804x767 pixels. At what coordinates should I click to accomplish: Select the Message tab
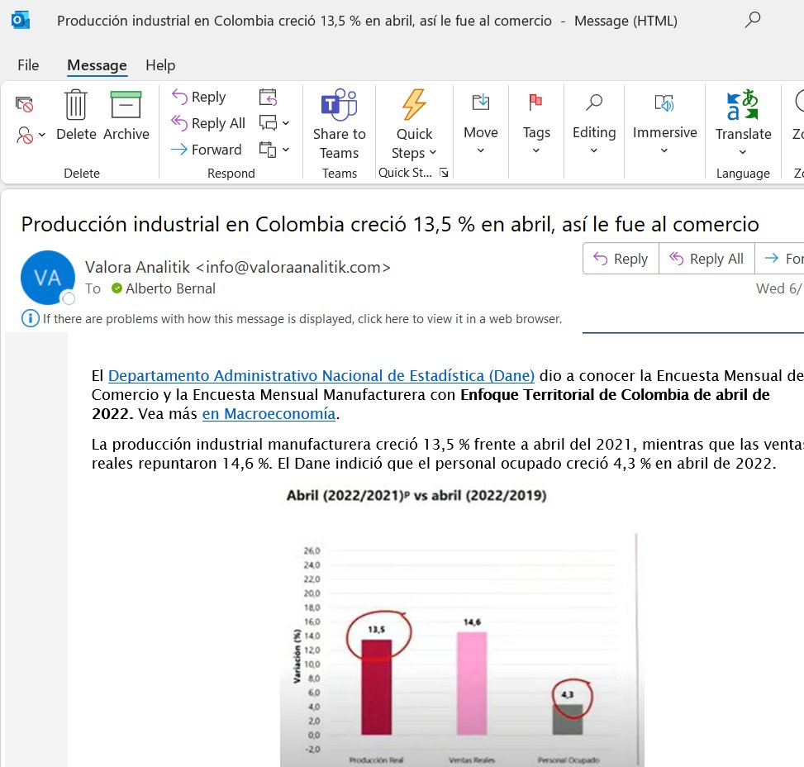[97, 65]
